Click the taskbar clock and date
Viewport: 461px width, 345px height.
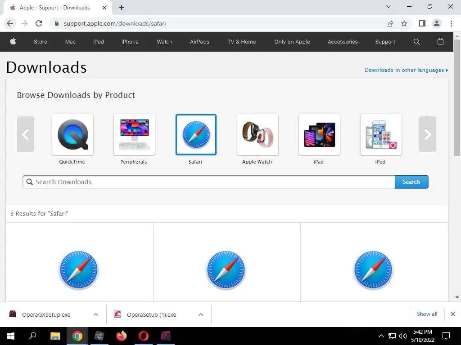click(x=422, y=336)
